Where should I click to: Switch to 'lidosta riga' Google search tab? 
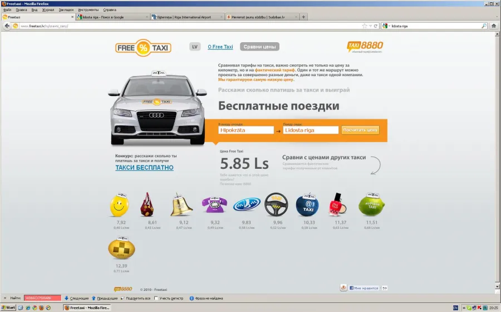click(x=112, y=17)
